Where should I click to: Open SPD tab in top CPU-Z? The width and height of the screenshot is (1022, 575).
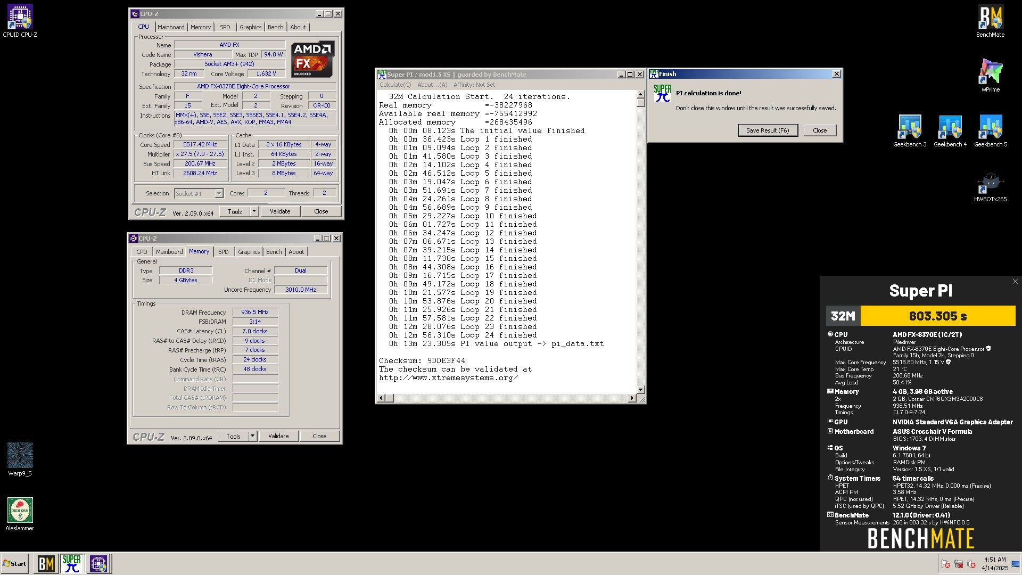coord(225,27)
